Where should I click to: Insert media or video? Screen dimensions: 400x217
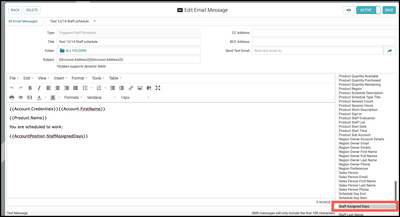30,97
